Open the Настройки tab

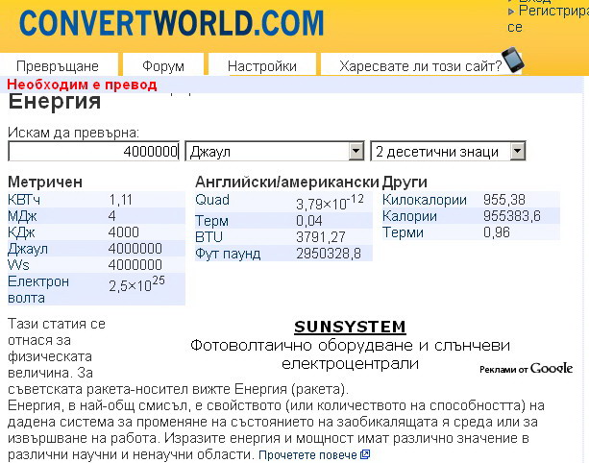[x=262, y=66]
